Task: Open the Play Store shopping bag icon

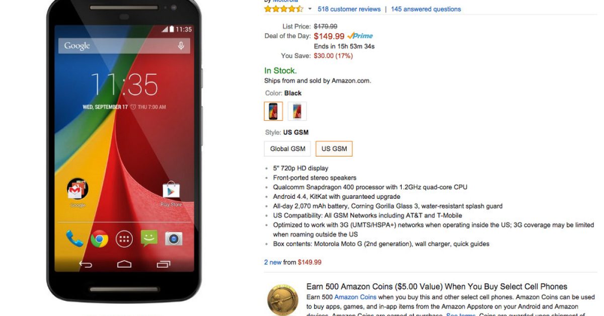Action: pos(171,191)
